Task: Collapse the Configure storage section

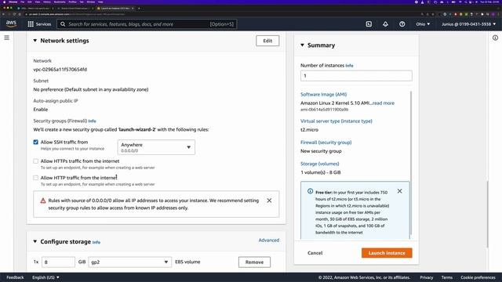Action: click(x=35, y=241)
